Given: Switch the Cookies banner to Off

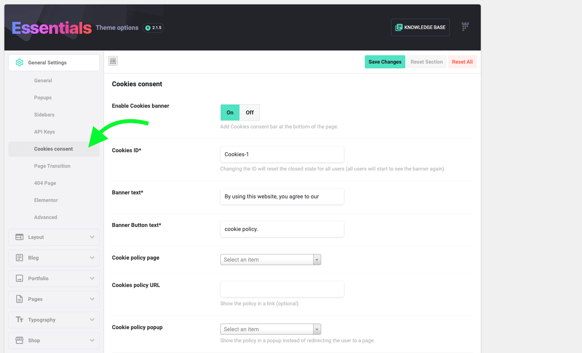Looking at the screenshot, I should coord(250,112).
